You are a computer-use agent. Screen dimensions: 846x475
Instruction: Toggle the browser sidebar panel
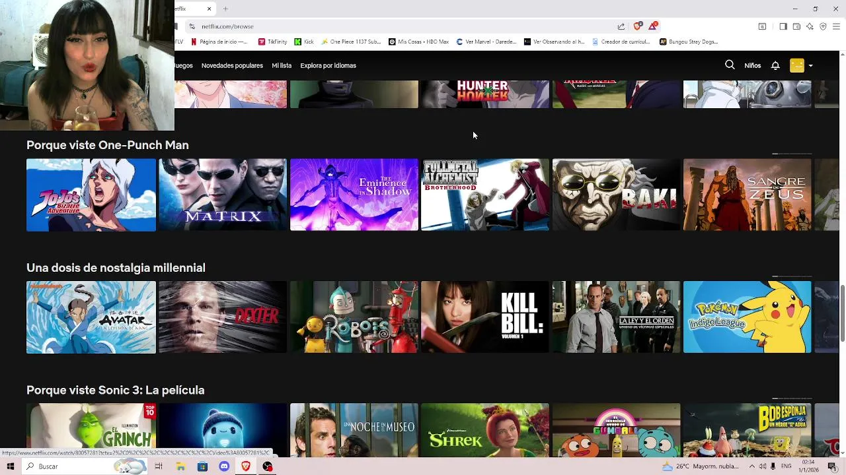click(783, 26)
